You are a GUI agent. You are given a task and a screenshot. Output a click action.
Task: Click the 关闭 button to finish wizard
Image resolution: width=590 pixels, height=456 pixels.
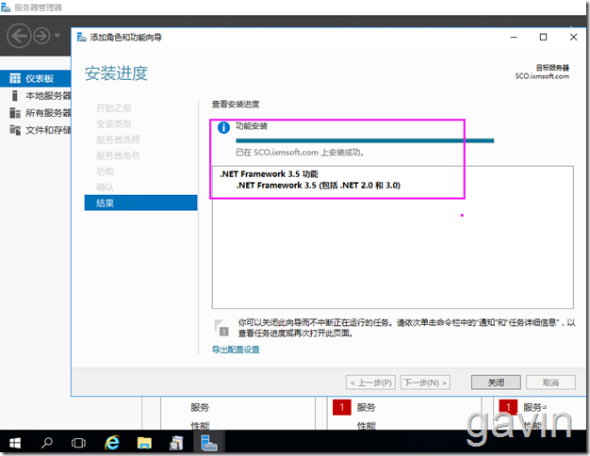pos(496,383)
